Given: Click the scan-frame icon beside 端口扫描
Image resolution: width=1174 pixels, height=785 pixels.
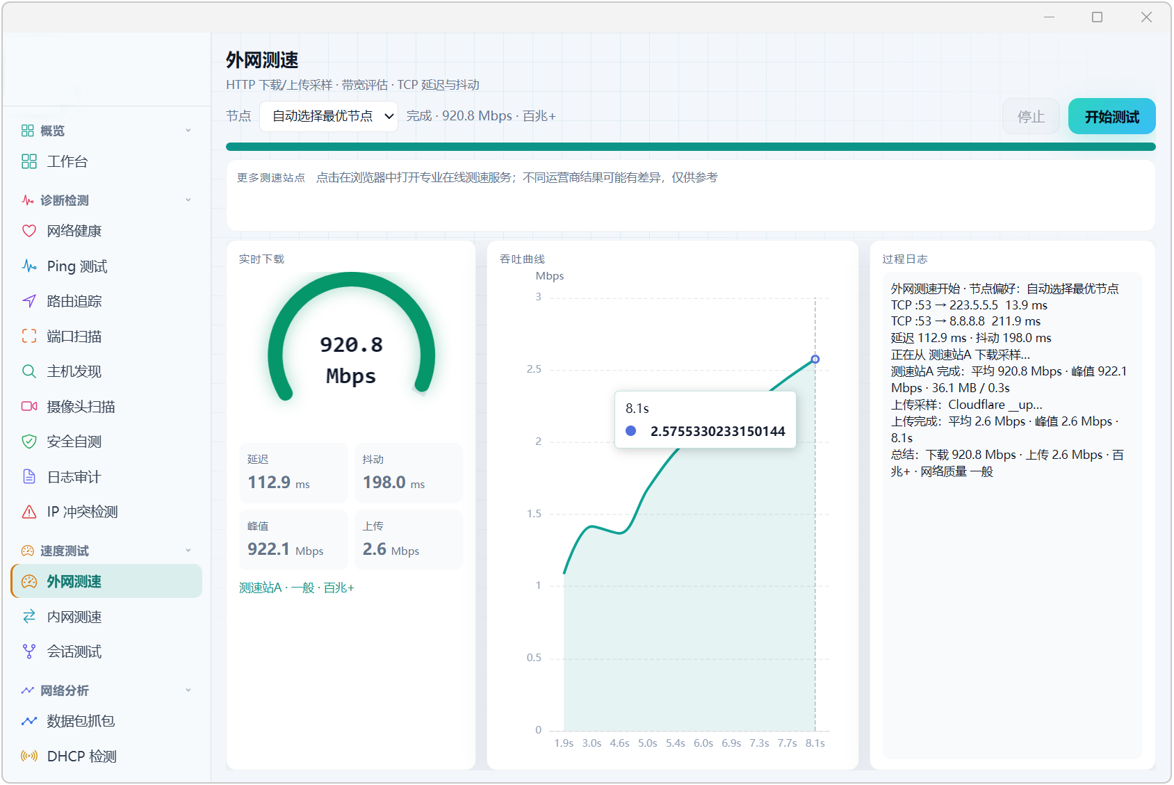Looking at the screenshot, I should tap(29, 337).
